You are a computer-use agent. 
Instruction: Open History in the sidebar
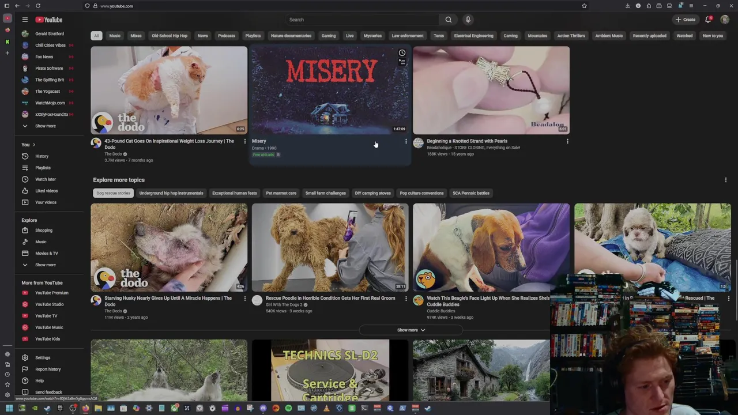tap(42, 156)
